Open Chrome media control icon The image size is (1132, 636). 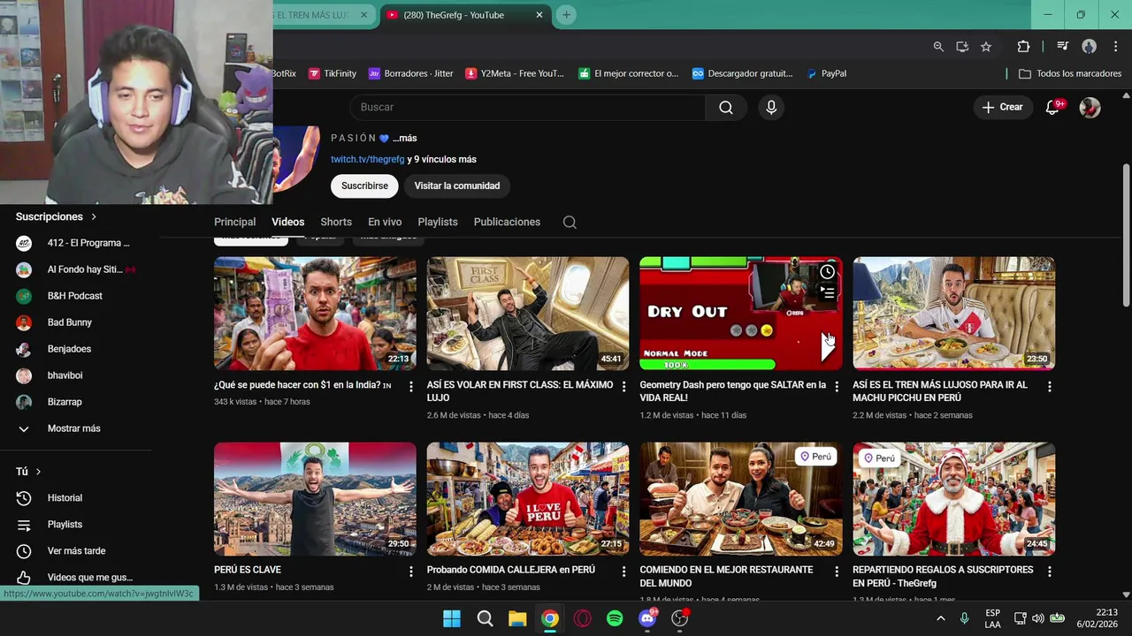(1063, 47)
